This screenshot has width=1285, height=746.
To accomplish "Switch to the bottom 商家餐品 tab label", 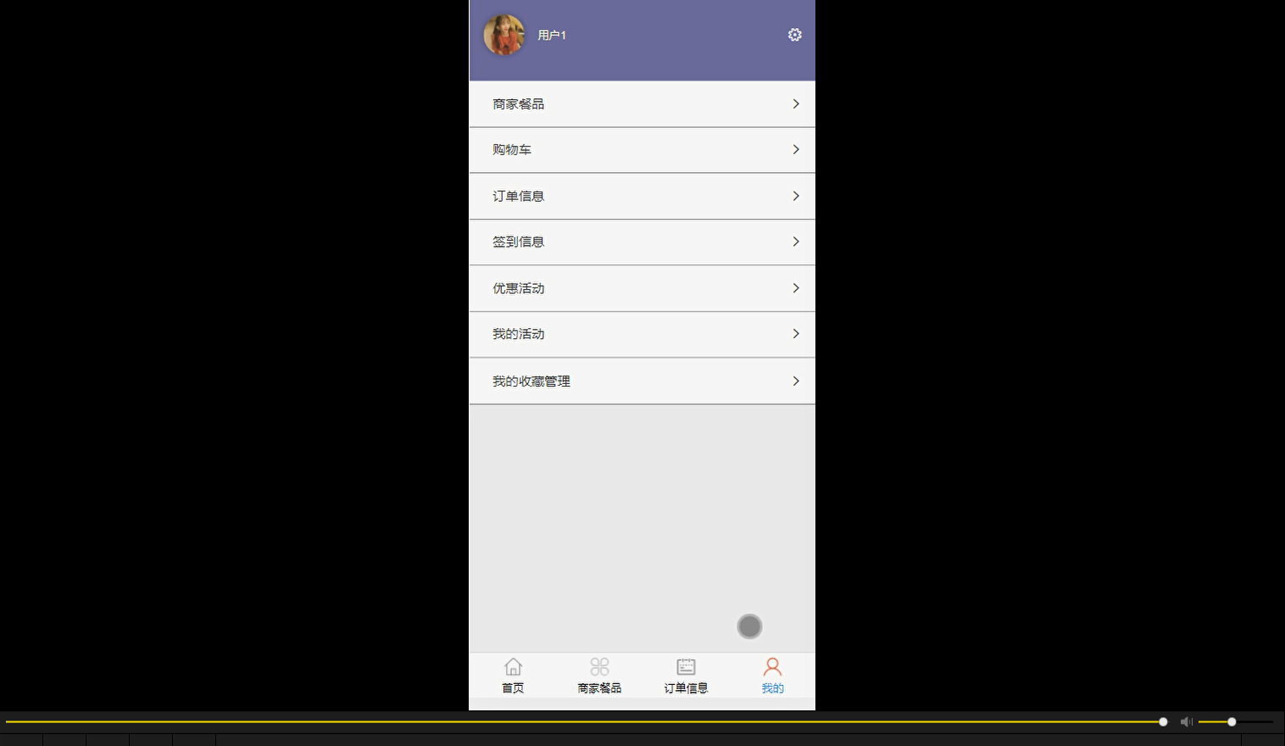I will coord(599,688).
